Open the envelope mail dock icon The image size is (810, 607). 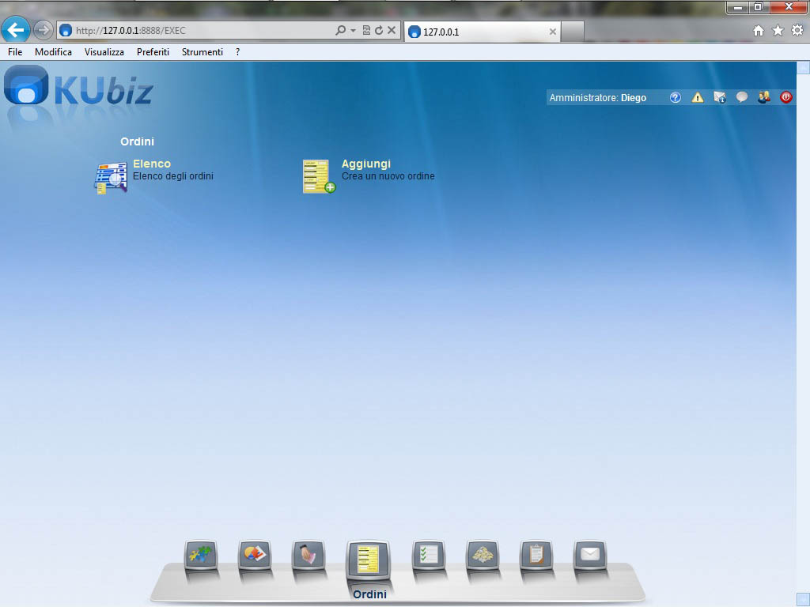point(589,555)
